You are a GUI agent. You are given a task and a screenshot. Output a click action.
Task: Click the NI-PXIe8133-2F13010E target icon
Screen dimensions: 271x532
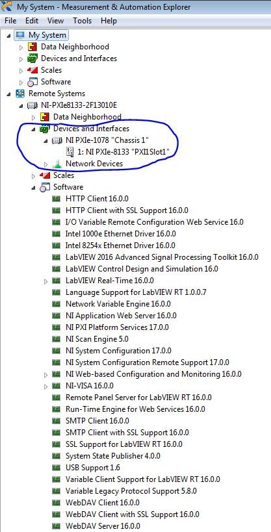pos(32,105)
